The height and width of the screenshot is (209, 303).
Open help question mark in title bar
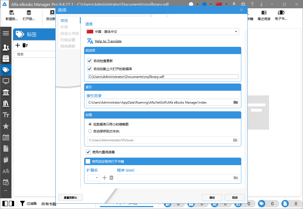[x=252, y=4]
